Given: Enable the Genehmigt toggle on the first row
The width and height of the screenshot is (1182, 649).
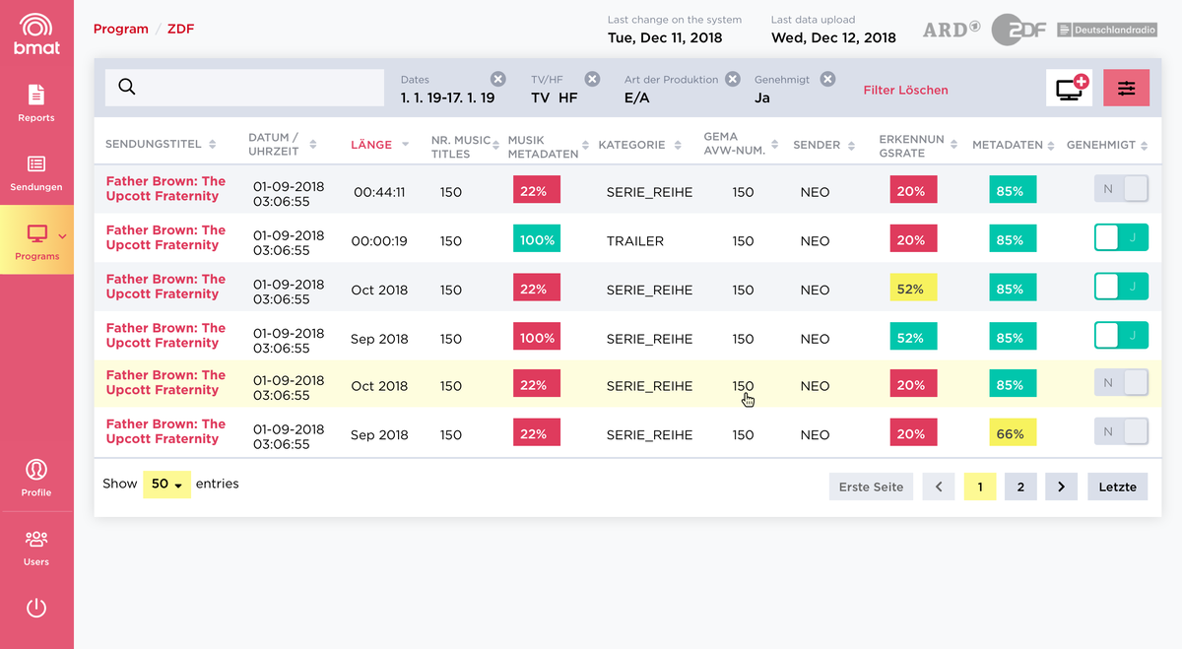Looking at the screenshot, I should point(1121,188).
